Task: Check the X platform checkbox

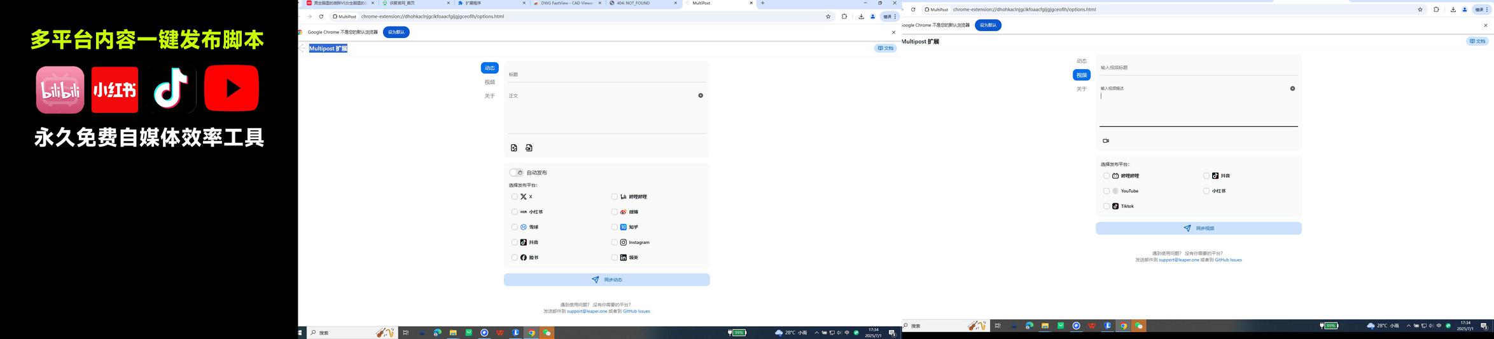Action: [515, 197]
